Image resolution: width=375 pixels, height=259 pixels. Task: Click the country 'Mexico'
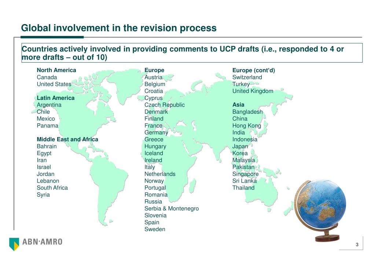coord(46,119)
